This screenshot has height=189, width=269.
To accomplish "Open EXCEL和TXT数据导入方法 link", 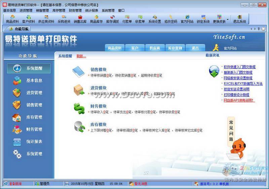I will click(243, 84).
